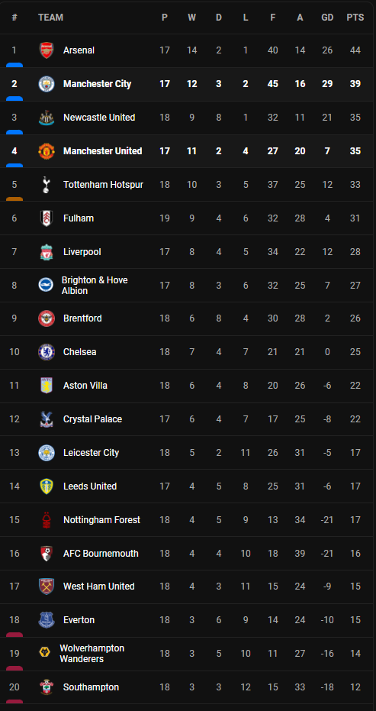
Task: Open the Fulham team name link
Action: [79, 218]
